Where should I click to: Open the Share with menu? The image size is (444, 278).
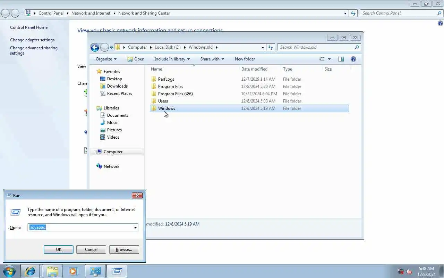coord(212,59)
